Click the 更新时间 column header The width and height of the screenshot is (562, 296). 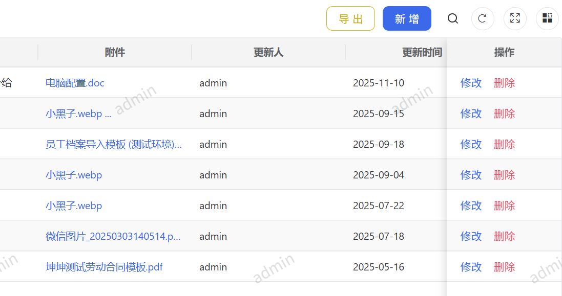click(422, 52)
